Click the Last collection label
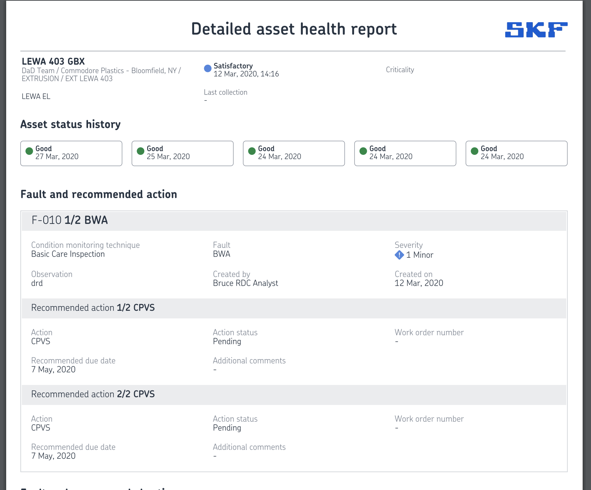591x490 pixels. click(x=225, y=92)
